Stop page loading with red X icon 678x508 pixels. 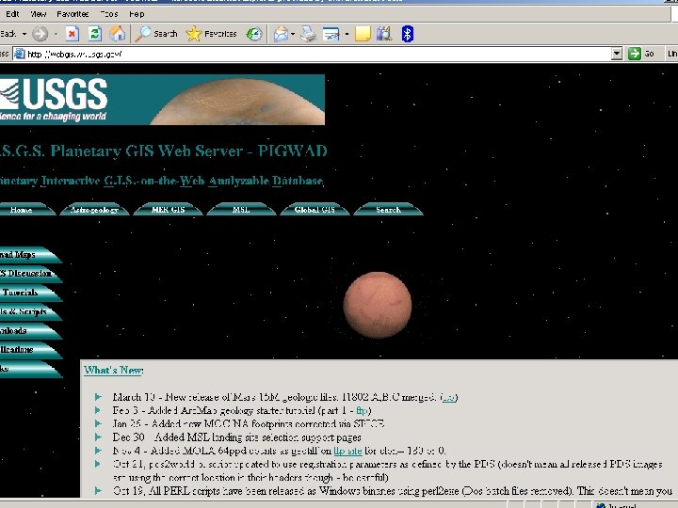pyautogui.click(x=73, y=34)
